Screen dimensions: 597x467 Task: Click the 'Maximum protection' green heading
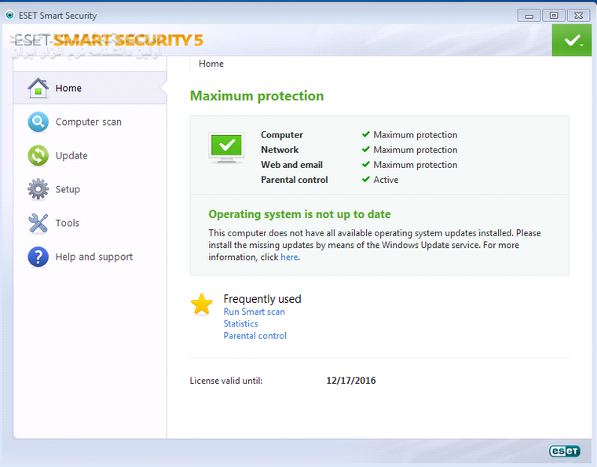tap(257, 96)
